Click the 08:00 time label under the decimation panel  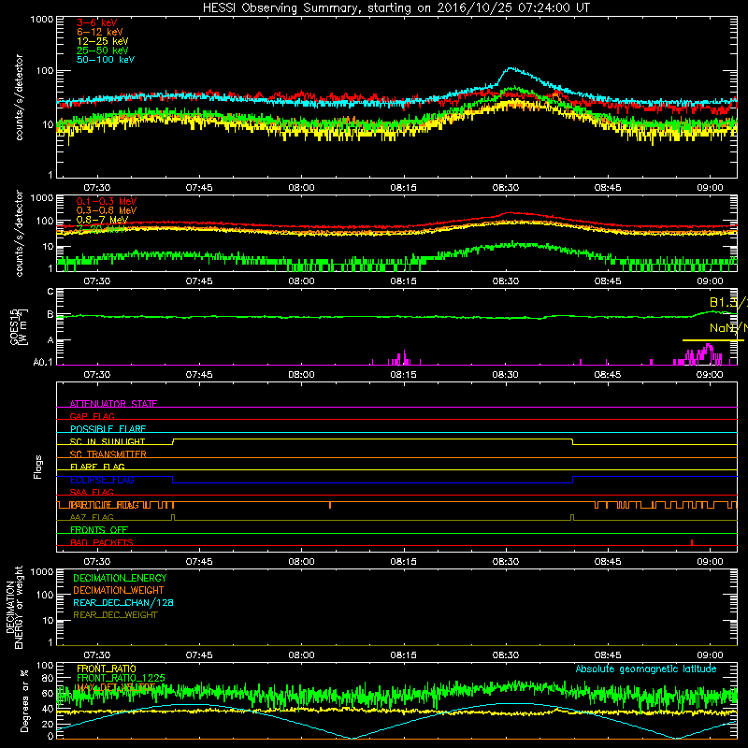coord(301,654)
